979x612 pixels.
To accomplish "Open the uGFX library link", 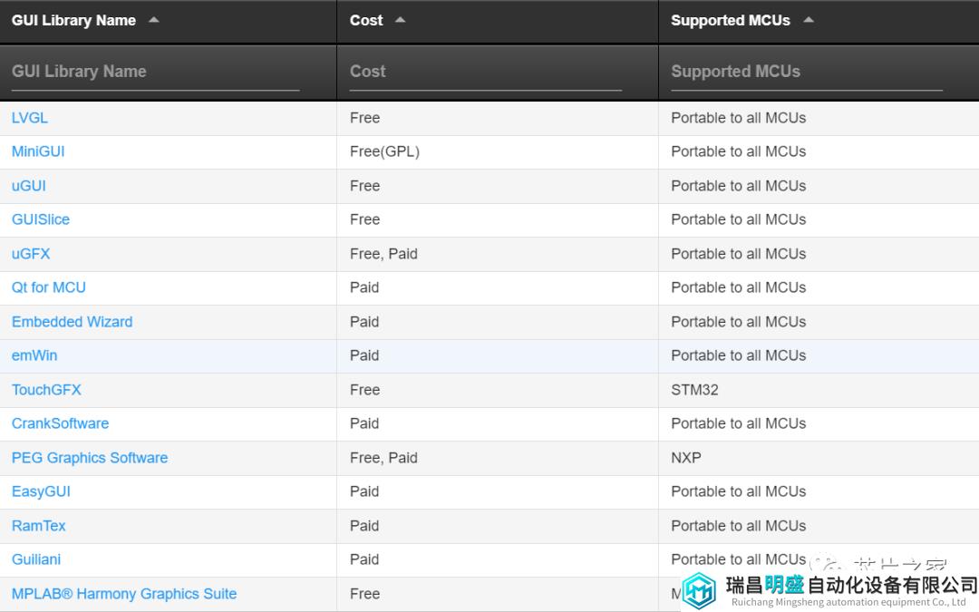I will tap(31, 254).
